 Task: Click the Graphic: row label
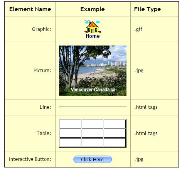coord(42,29)
